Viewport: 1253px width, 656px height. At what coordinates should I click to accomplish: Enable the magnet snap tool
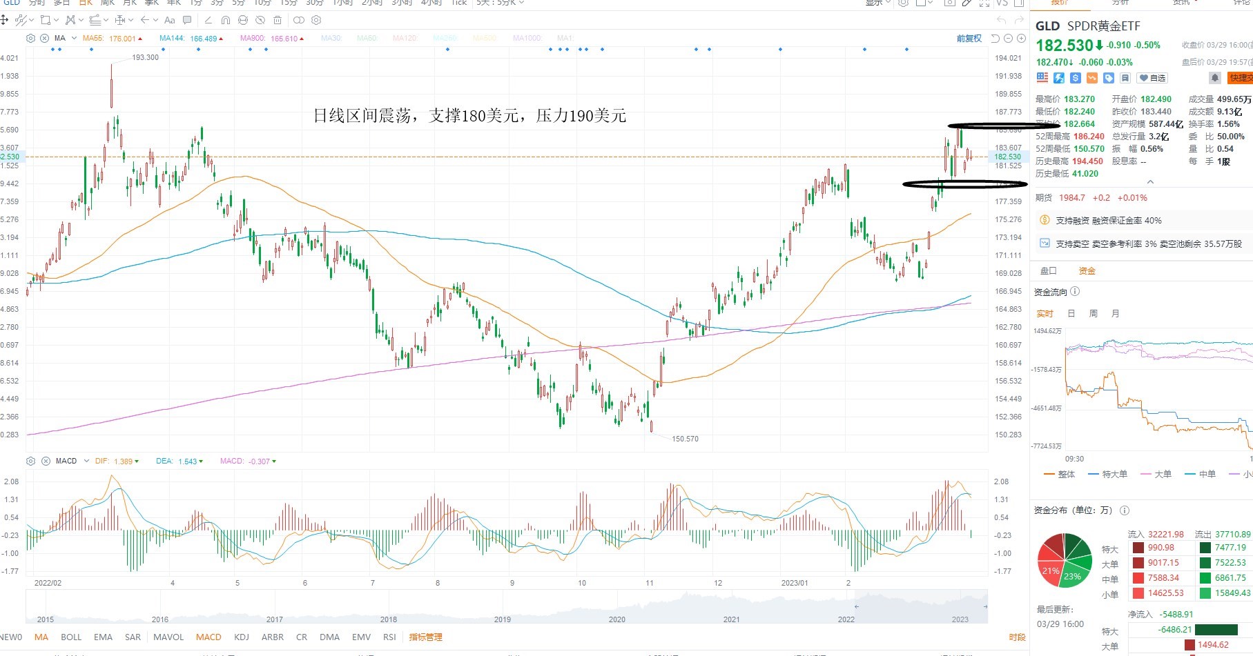pyautogui.click(x=226, y=20)
